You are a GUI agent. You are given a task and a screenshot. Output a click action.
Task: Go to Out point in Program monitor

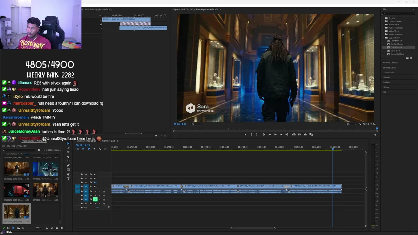(287, 134)
